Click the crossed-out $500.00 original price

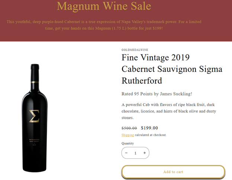tap(129, 128)
